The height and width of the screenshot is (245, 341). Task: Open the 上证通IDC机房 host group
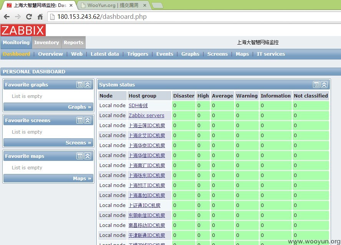pyautogui.click(x=144, y=205)
